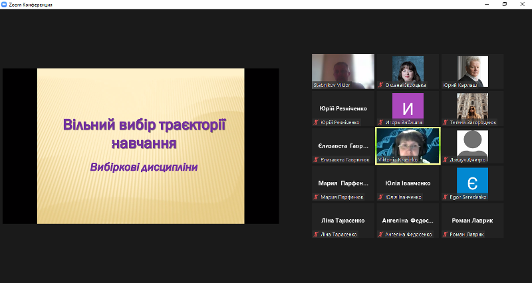Select Оксана Скроцька's profile photo tile
Image resolution: width=532 pixels, height=283 pixels.
pos(408,71)
